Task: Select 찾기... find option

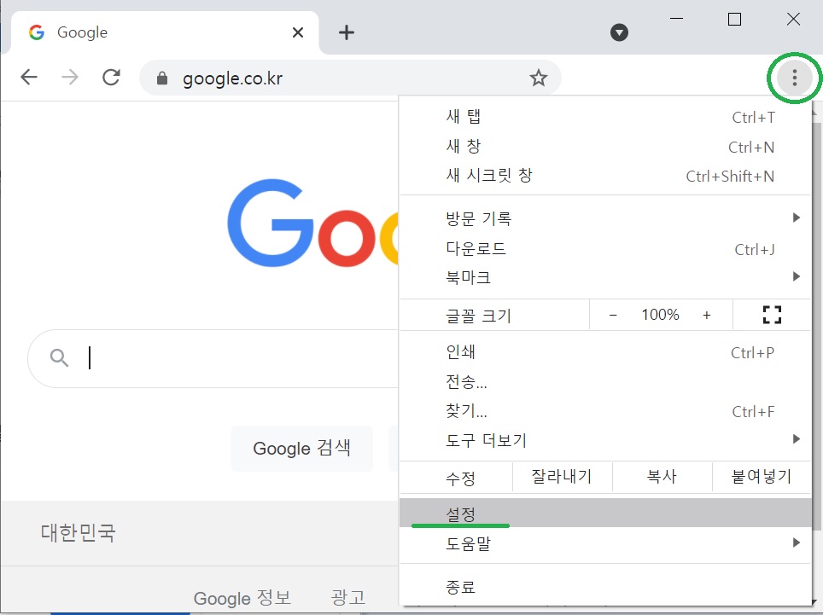Action: pyautogui.click(x=605, y=411)
